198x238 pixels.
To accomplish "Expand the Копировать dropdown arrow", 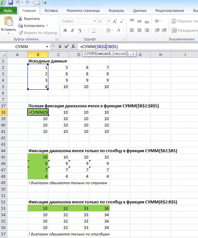I will [x=47, y=26].
